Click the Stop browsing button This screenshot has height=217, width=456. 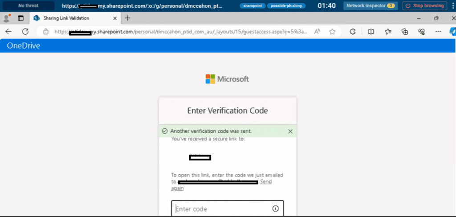click(424, 5)
